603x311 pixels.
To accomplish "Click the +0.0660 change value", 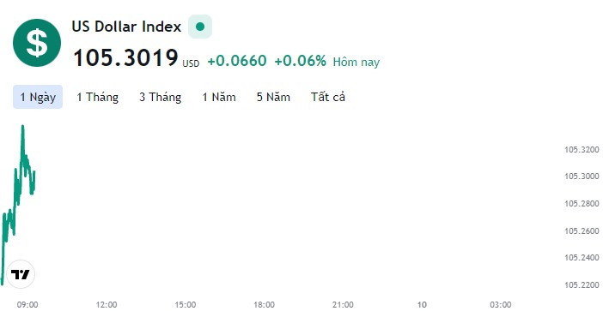I will (x=237, y=61).
